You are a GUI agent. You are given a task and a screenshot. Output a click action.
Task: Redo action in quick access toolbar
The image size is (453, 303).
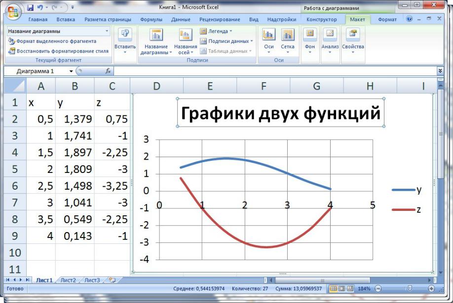coord(55,8)
